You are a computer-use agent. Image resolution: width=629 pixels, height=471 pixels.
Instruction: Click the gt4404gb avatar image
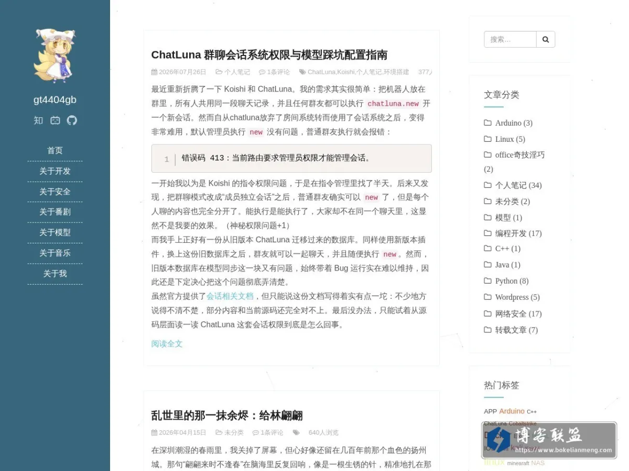pyautogui.click(x=55, y=55)
